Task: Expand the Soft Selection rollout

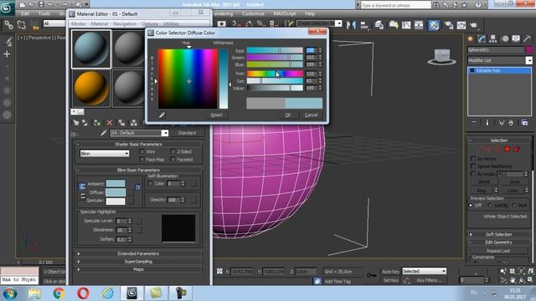Action: pyautogui.click(x=498, y=234)
